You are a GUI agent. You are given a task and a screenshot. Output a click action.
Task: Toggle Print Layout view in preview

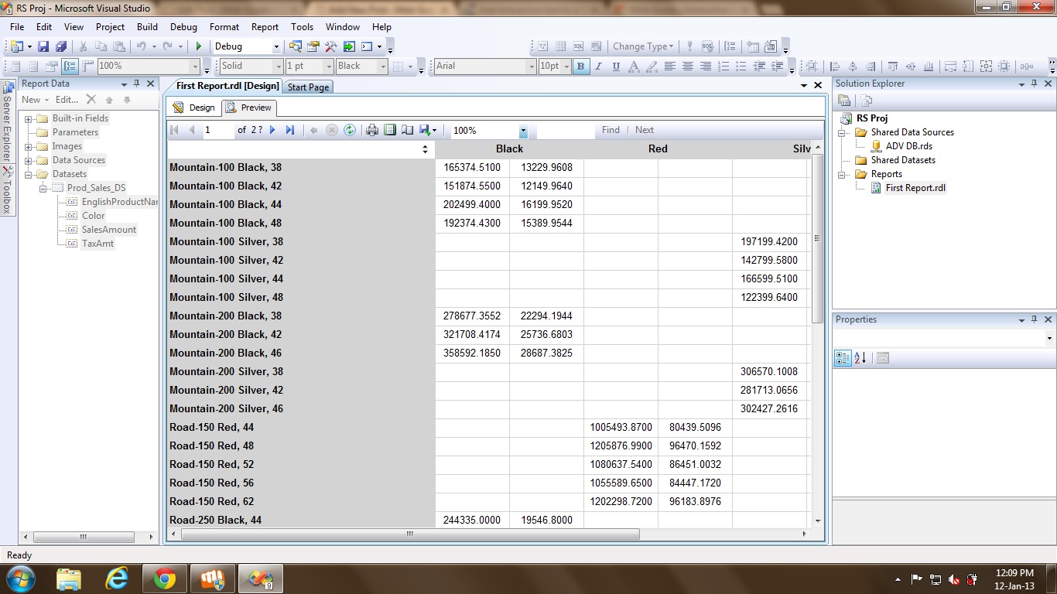[390, 130]
